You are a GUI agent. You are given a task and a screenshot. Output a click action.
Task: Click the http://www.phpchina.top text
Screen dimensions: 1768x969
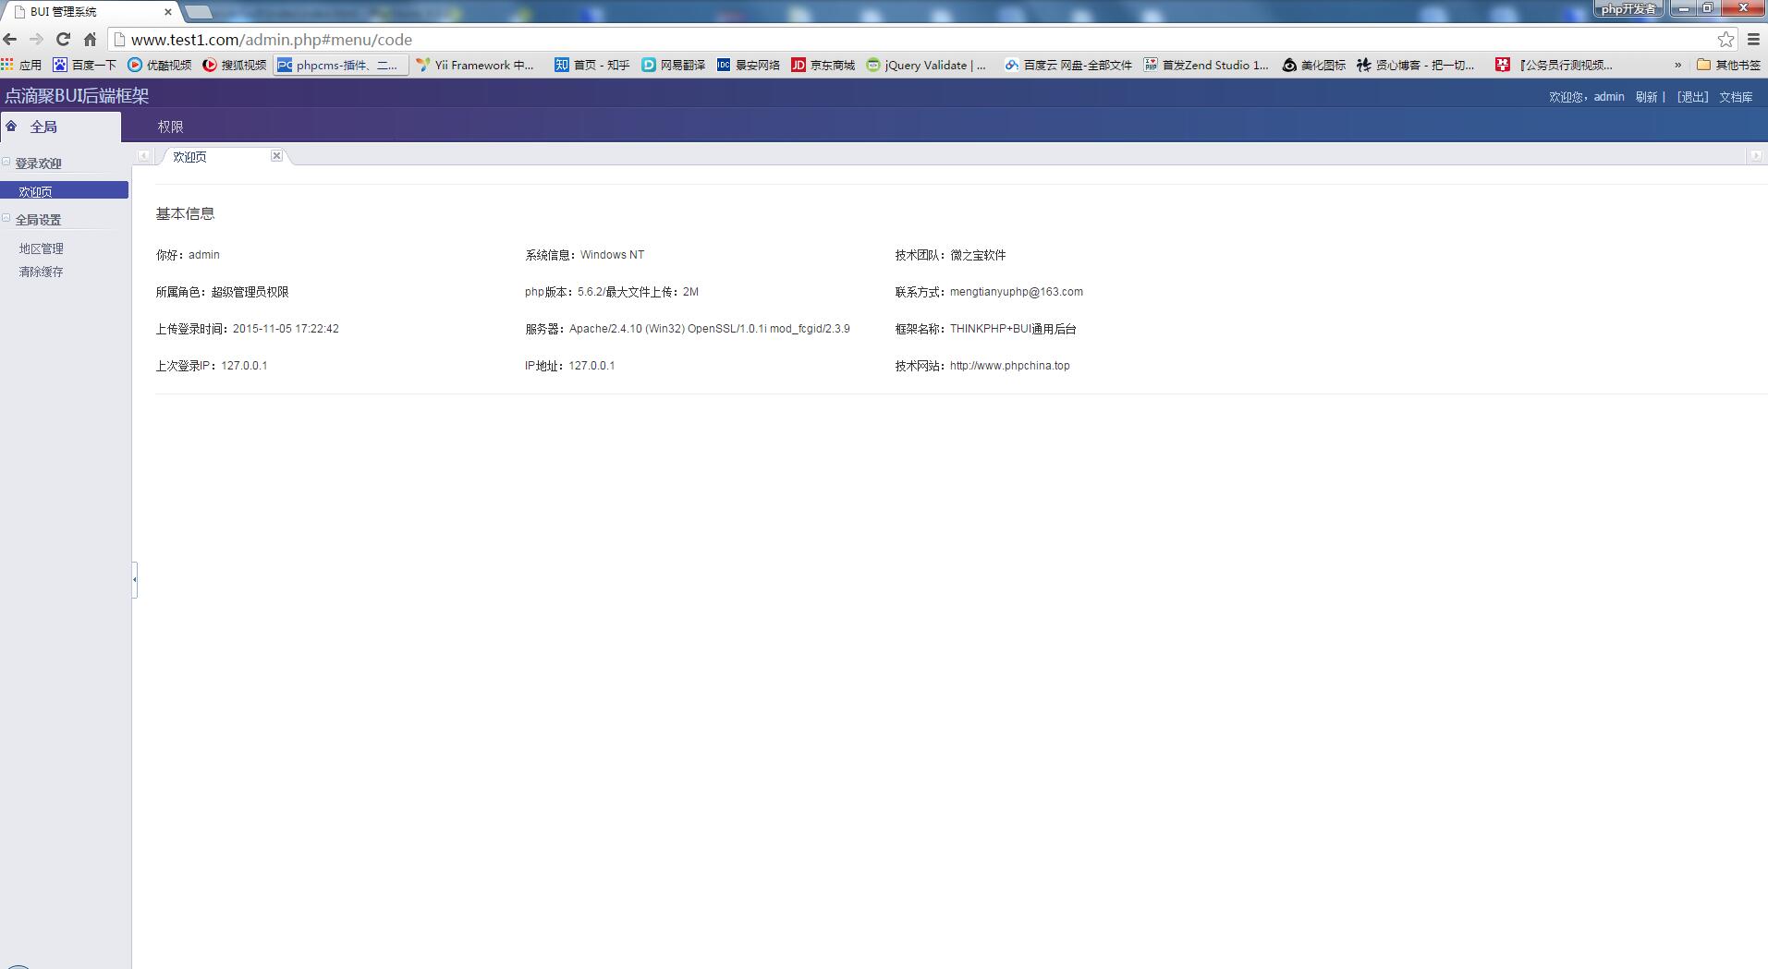pos(1009,366)
